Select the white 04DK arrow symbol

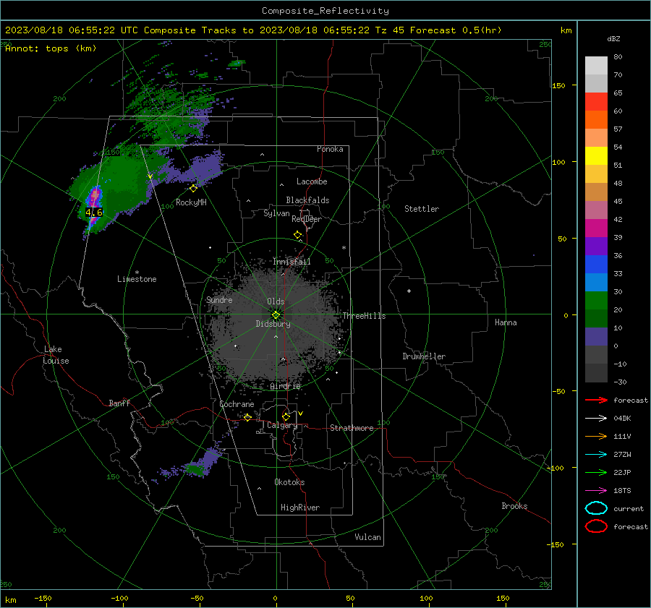click(596, 419)
